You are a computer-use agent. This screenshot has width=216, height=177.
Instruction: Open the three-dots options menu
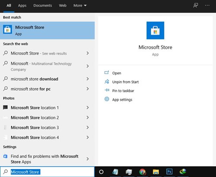click(x=207, y=5)
